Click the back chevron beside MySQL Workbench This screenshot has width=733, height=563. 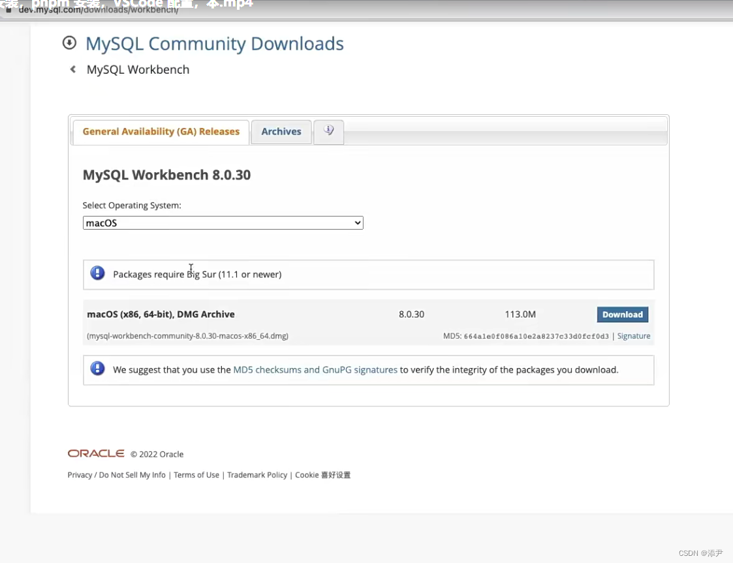click(72, 68)
